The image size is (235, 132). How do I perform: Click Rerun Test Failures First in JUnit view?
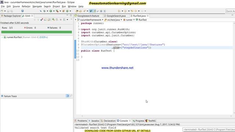tap(57, 19)
